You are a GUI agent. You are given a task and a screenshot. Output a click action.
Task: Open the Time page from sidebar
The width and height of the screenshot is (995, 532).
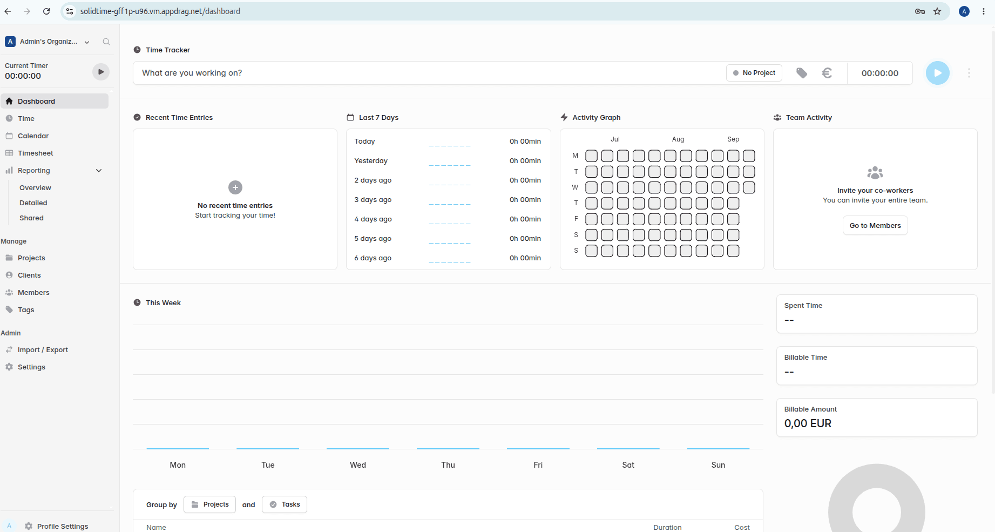[55, 118]
